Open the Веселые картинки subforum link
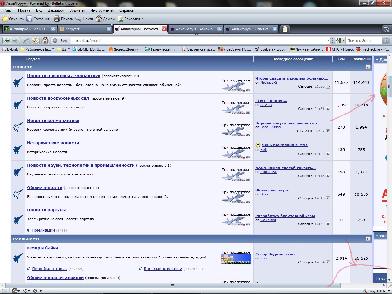 click(x=163, y=269)
